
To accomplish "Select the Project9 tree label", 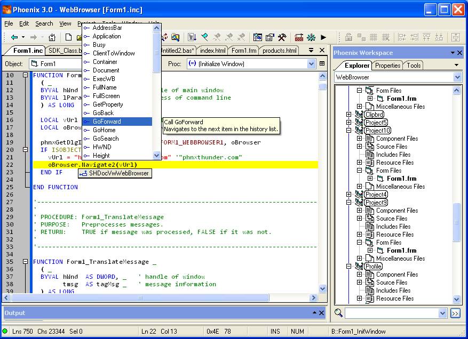I will pos(376,203).
